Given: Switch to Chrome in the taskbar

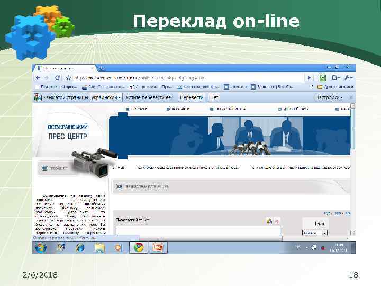Looking at the screenshot, I should (x=139, y=247).
